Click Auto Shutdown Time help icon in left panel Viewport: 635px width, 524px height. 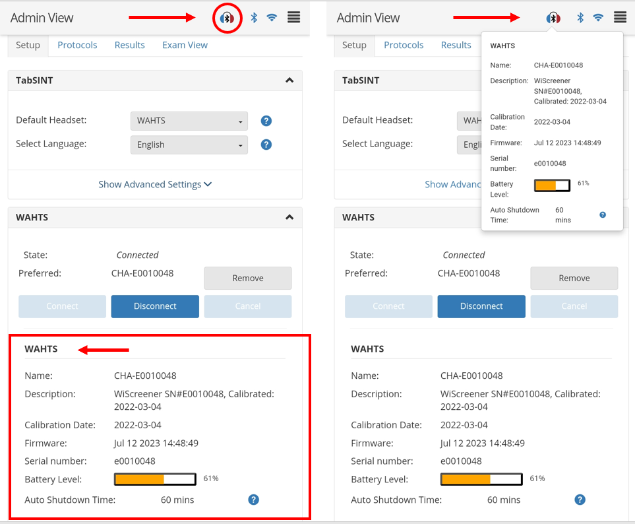click(254, 500)
